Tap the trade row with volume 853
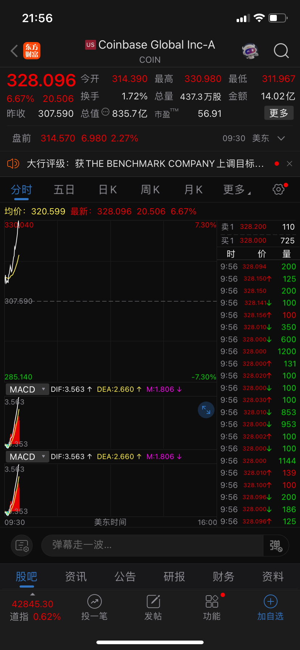 click(x=258, y=412)
